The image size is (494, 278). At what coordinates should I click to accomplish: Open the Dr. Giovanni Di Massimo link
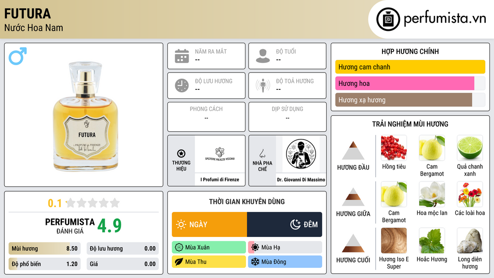pyautogui.click(x=301, y=180)
